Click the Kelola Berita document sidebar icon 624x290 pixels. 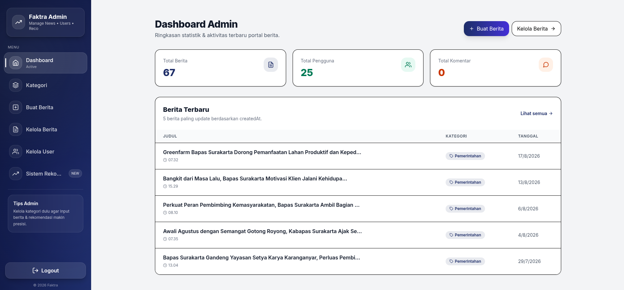click(x=16, y=129)
